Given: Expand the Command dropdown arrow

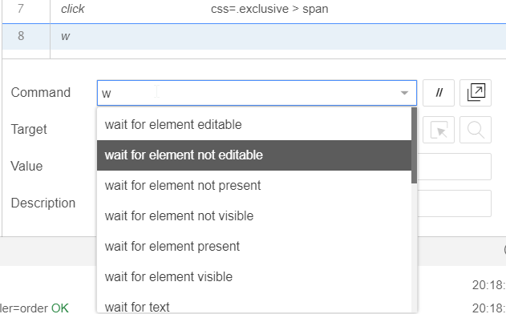Looking at the screenshot, I should 404,93.
